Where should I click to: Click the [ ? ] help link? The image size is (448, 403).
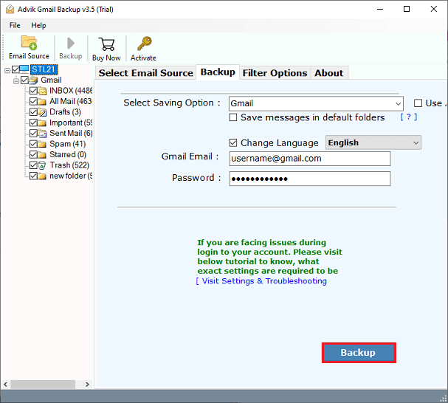point(409,117)
